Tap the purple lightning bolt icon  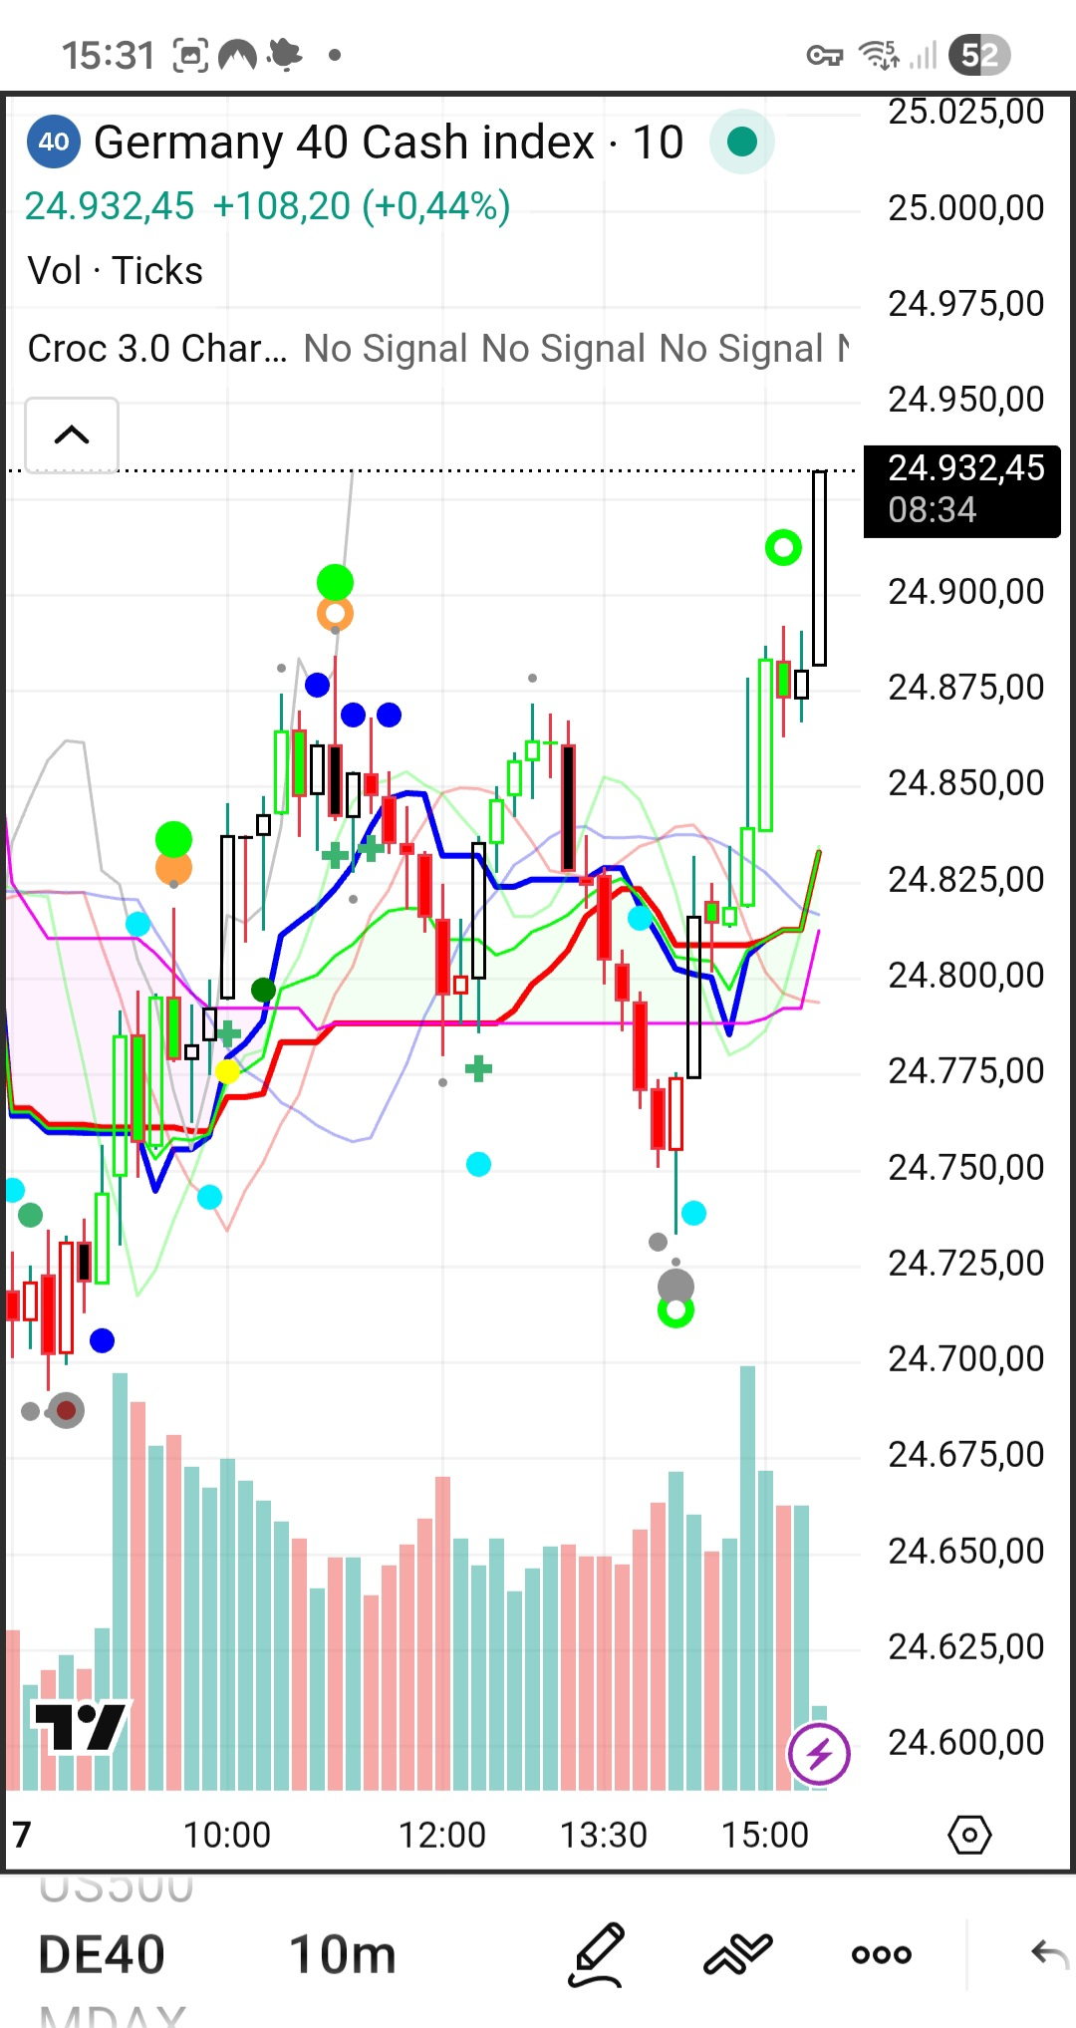click(819, 1753)
